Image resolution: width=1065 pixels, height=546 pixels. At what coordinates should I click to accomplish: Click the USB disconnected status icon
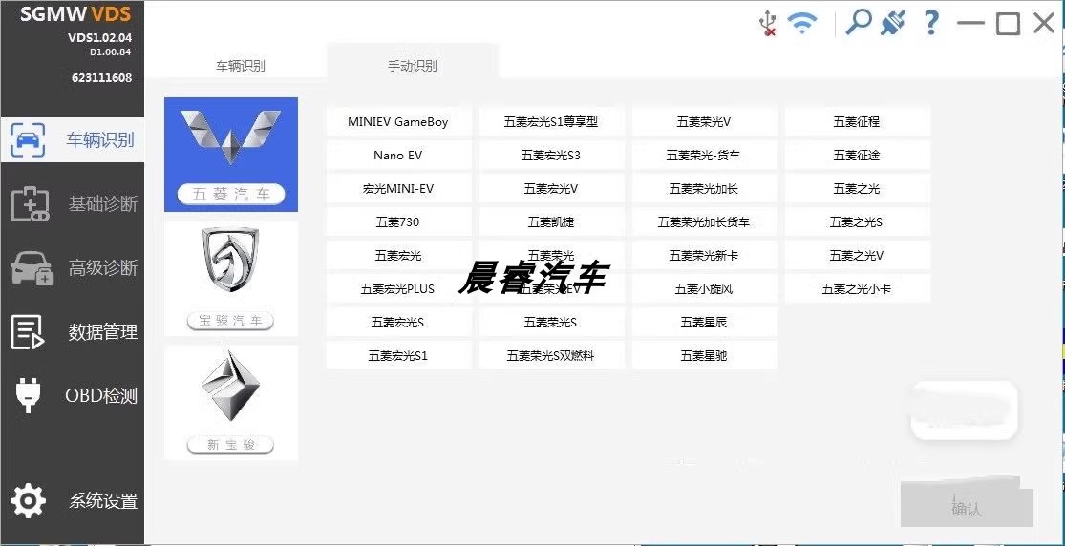coord(768,22)
